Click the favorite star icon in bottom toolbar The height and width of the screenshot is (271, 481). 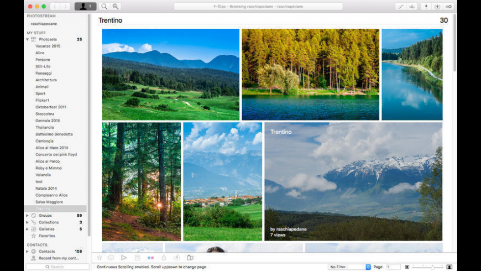(100, 258)
